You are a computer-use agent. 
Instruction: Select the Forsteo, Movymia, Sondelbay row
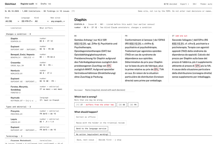pyautogui.click(x=35, y=90)
